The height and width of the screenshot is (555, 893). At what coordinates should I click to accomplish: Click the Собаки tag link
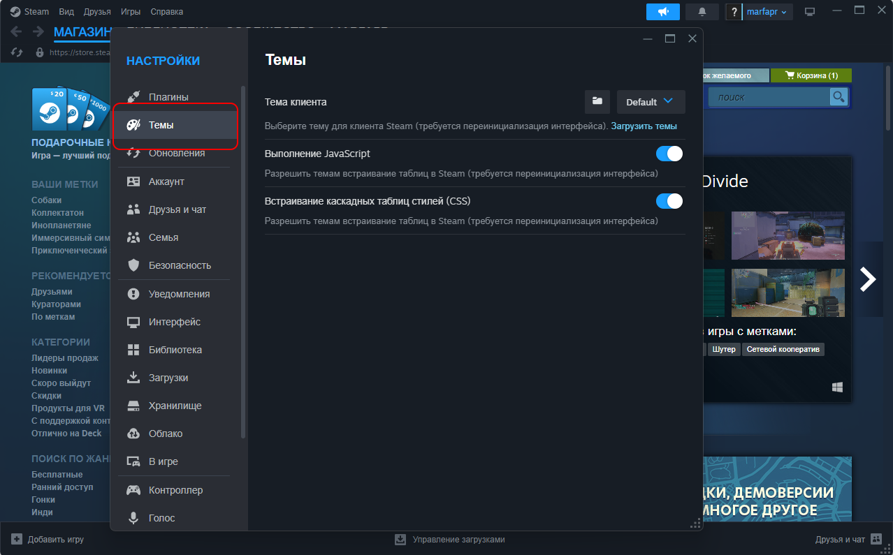coord(46,200)
